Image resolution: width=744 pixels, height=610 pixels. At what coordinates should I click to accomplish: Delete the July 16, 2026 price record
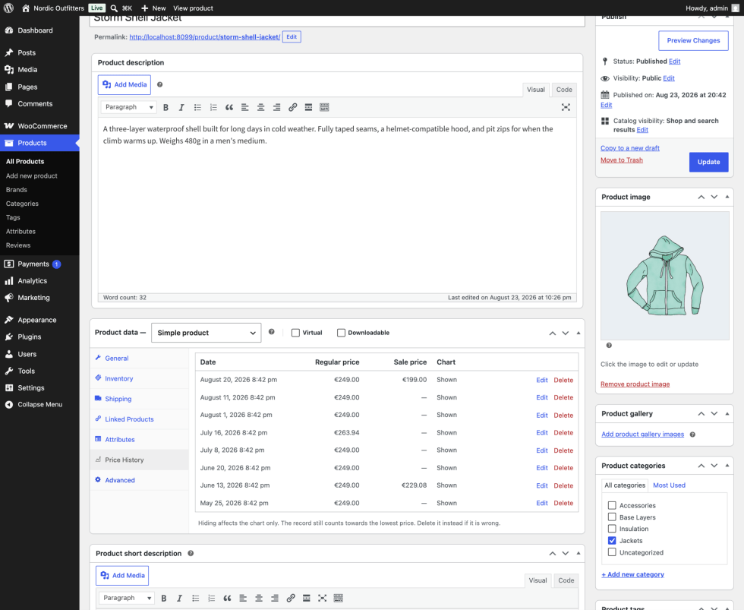point(563,432)
